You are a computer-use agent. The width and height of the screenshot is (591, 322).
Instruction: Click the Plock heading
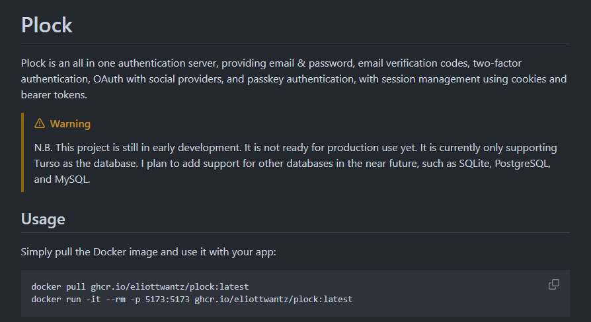point(47,25)
